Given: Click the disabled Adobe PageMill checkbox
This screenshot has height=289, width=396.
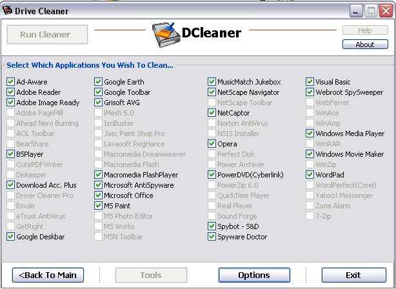Looking at the screenshot, I should [10, 113].
